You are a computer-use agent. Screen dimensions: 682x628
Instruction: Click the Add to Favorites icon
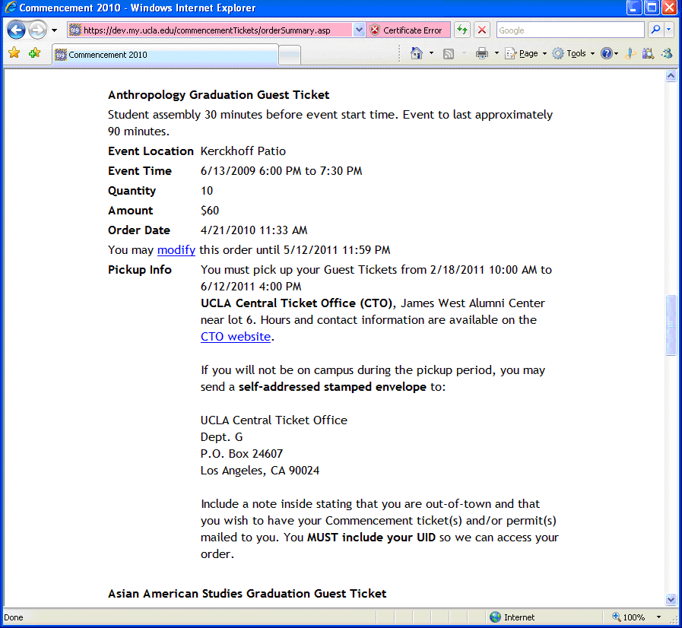[34, 53]
